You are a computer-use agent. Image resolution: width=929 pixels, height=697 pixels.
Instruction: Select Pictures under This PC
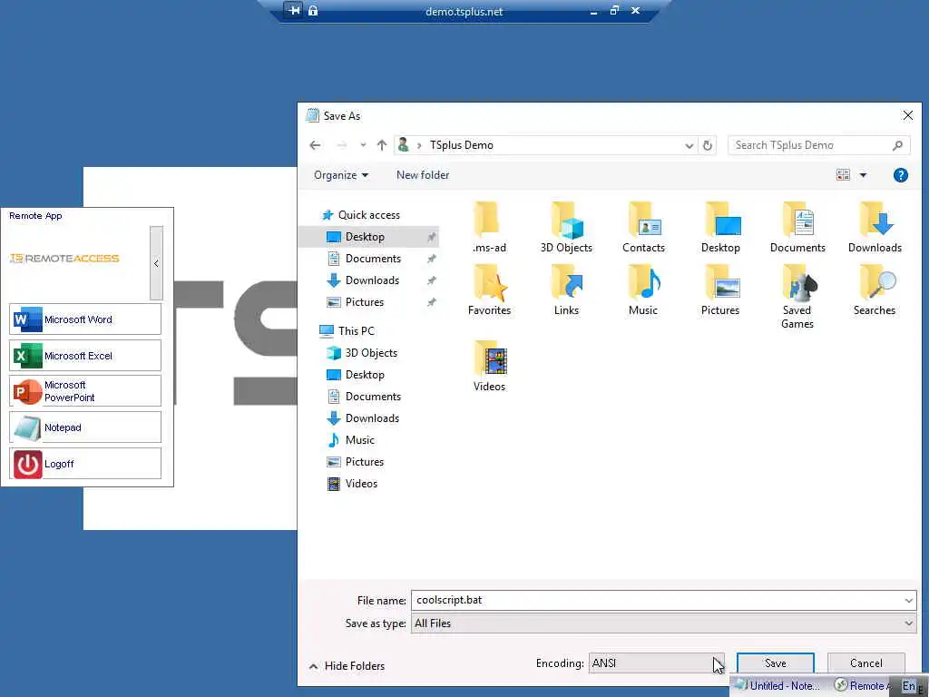click(x=365, y=462)
